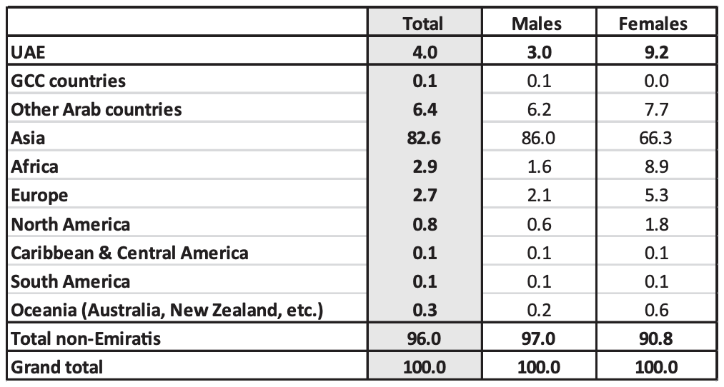Click the UAE row label

(28, 52)
